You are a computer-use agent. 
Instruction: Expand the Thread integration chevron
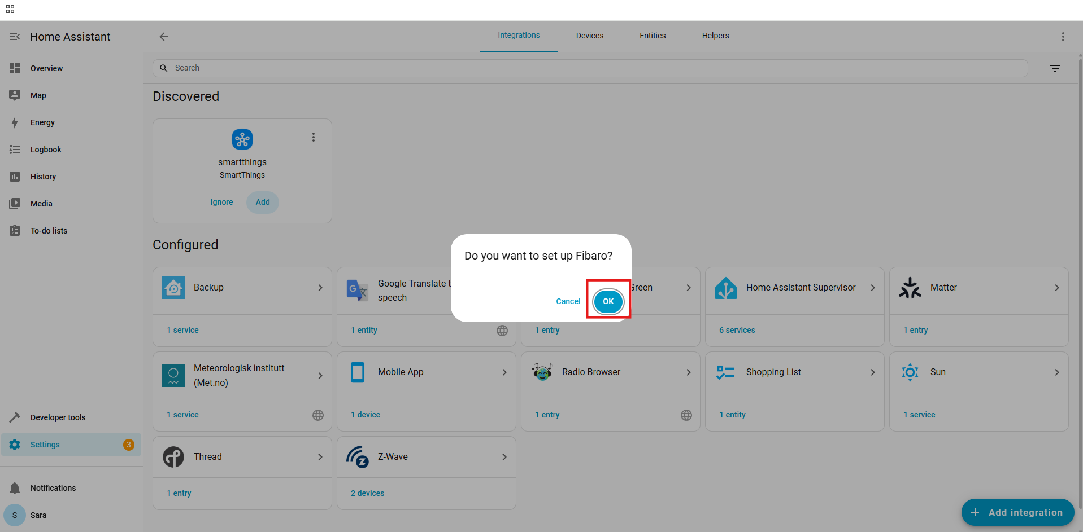pyautogui.click(x=320, y=457)
